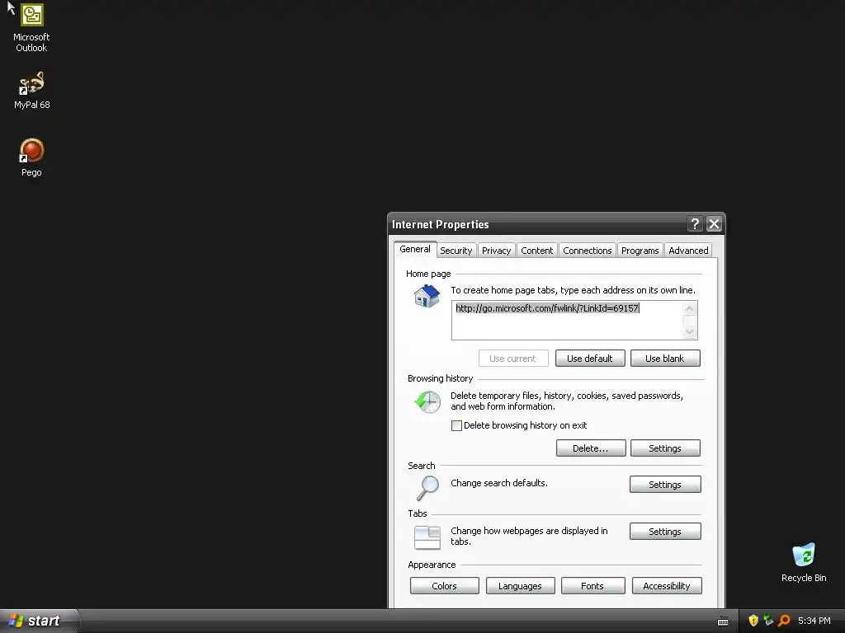
Task: Open the Content tab
Action: click(x=536, y=251)
